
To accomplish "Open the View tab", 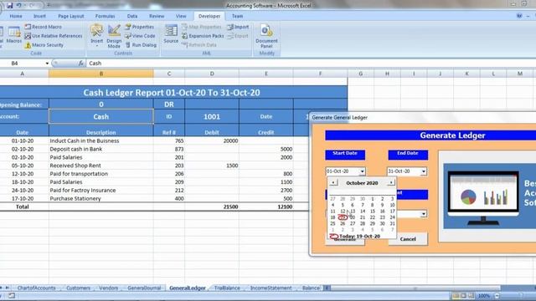I will (181, 16).
